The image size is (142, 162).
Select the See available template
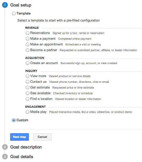tap(27, 93)
